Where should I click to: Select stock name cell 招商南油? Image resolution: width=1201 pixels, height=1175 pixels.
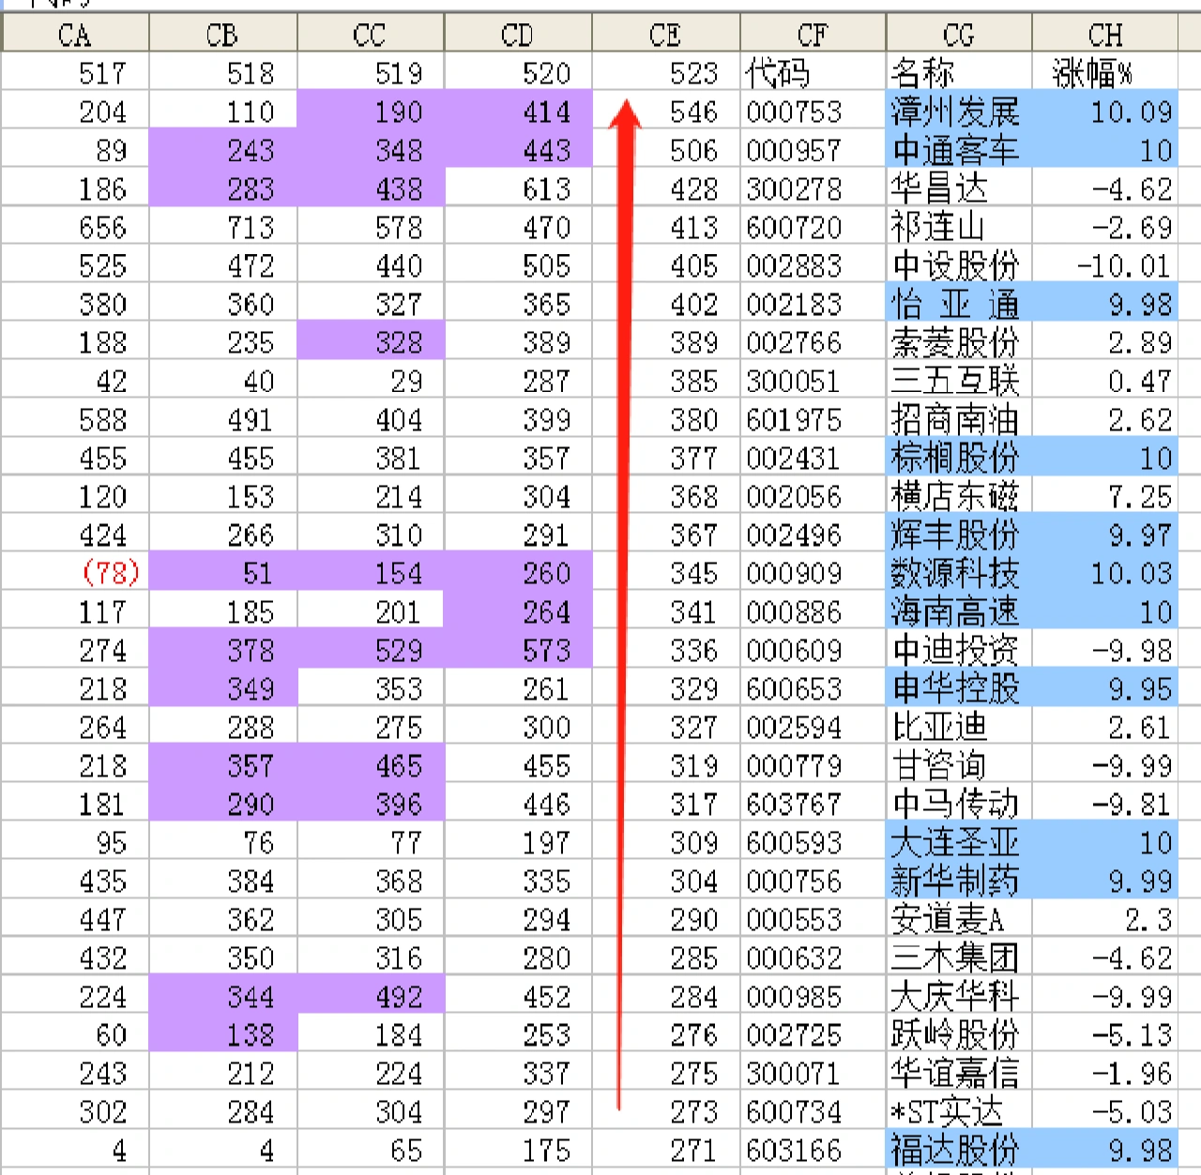[x=959, y=419]
